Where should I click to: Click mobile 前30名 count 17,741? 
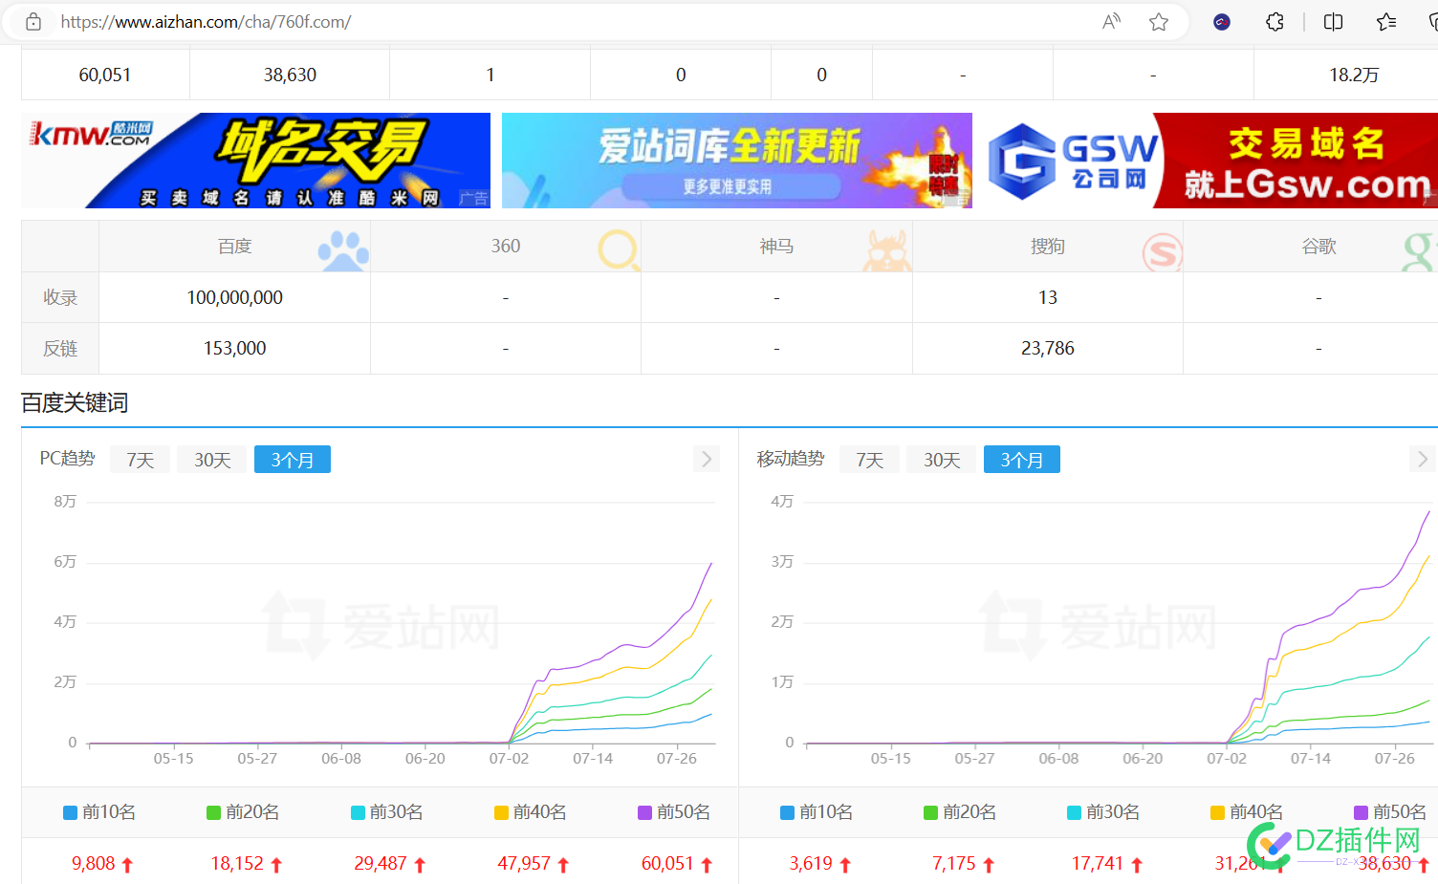tap(1098, 863)
